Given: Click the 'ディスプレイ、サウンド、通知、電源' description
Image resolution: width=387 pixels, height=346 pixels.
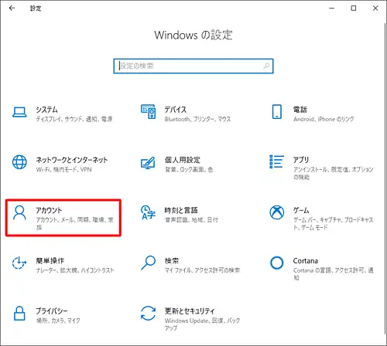Looking at the screenshot, I should pyautogui.click(x=74, y=119).
